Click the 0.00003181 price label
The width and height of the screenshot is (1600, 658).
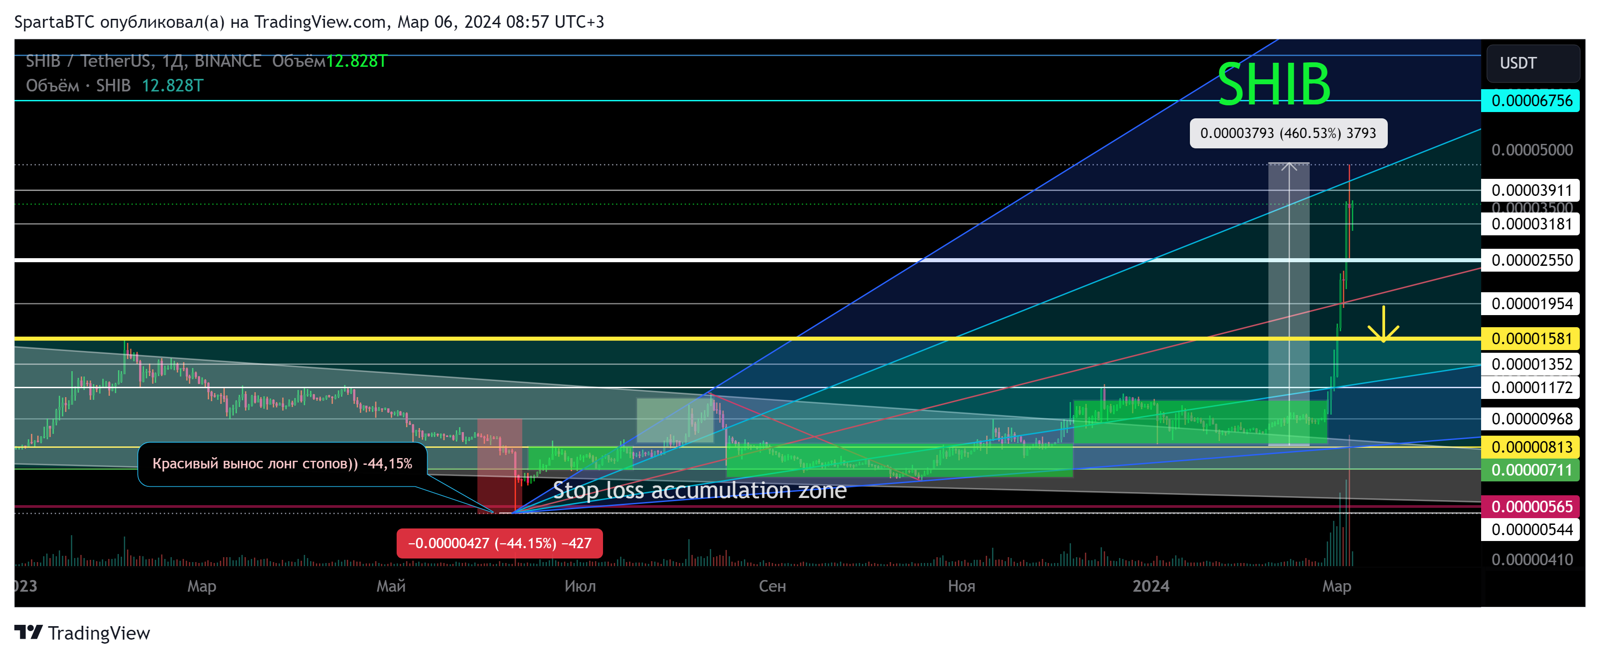(1530, 224)
